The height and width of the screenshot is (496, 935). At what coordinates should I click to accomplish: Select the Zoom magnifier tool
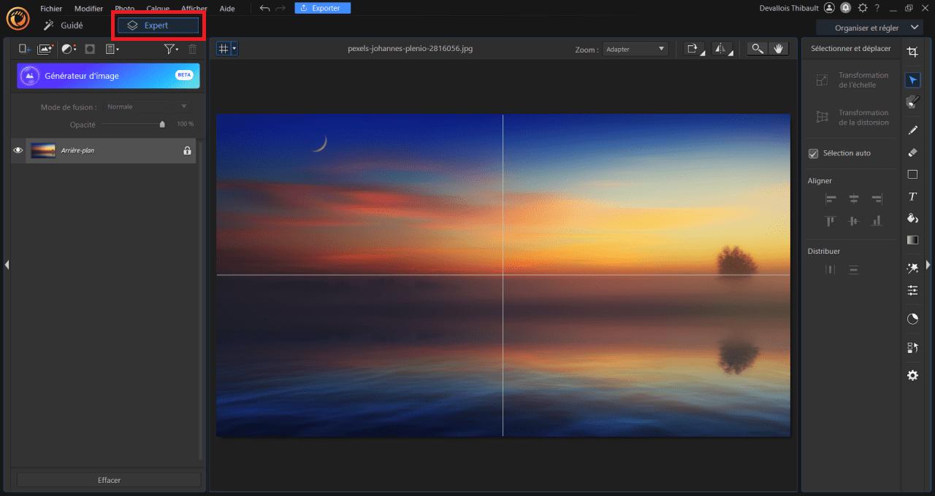[757, 49]
